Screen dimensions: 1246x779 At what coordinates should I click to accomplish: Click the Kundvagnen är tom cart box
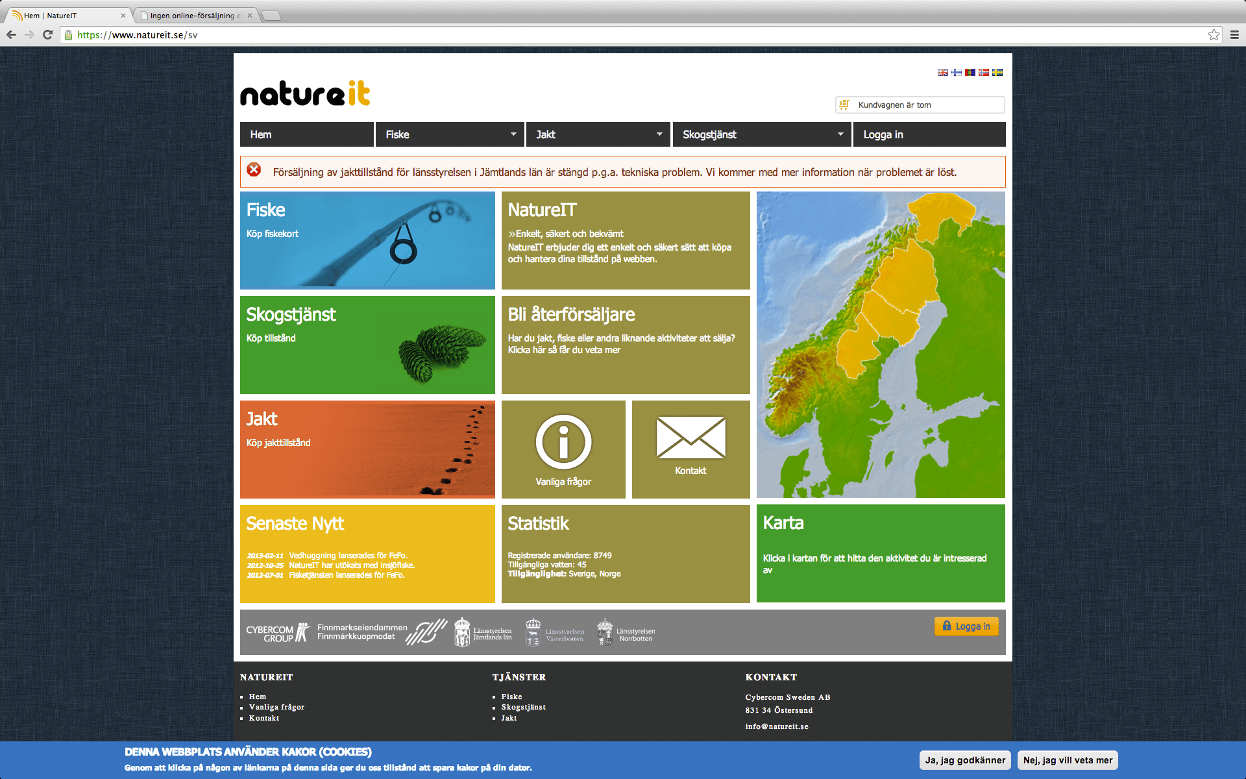pos(920,105)
